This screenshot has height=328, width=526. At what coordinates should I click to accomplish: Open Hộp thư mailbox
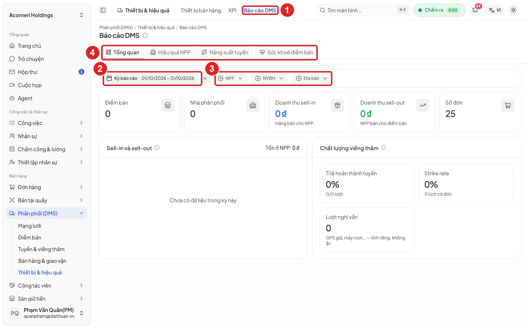coord(47,72)
